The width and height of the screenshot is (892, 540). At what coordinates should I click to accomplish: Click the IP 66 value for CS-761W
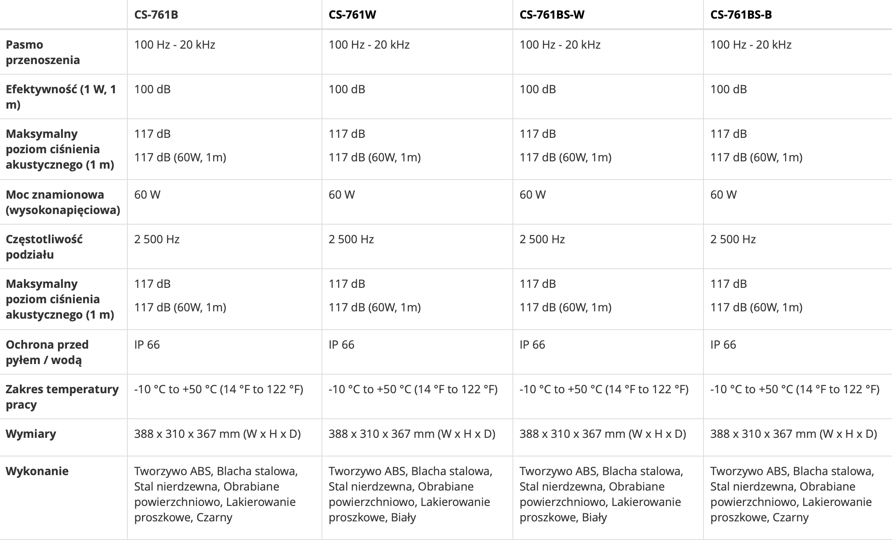click(341, 345)
